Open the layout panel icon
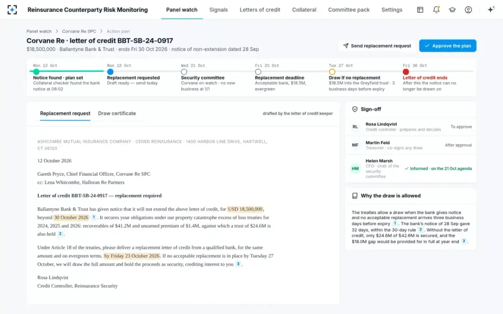This screenshot has width=503, height=314. click(x=420, y=10)
